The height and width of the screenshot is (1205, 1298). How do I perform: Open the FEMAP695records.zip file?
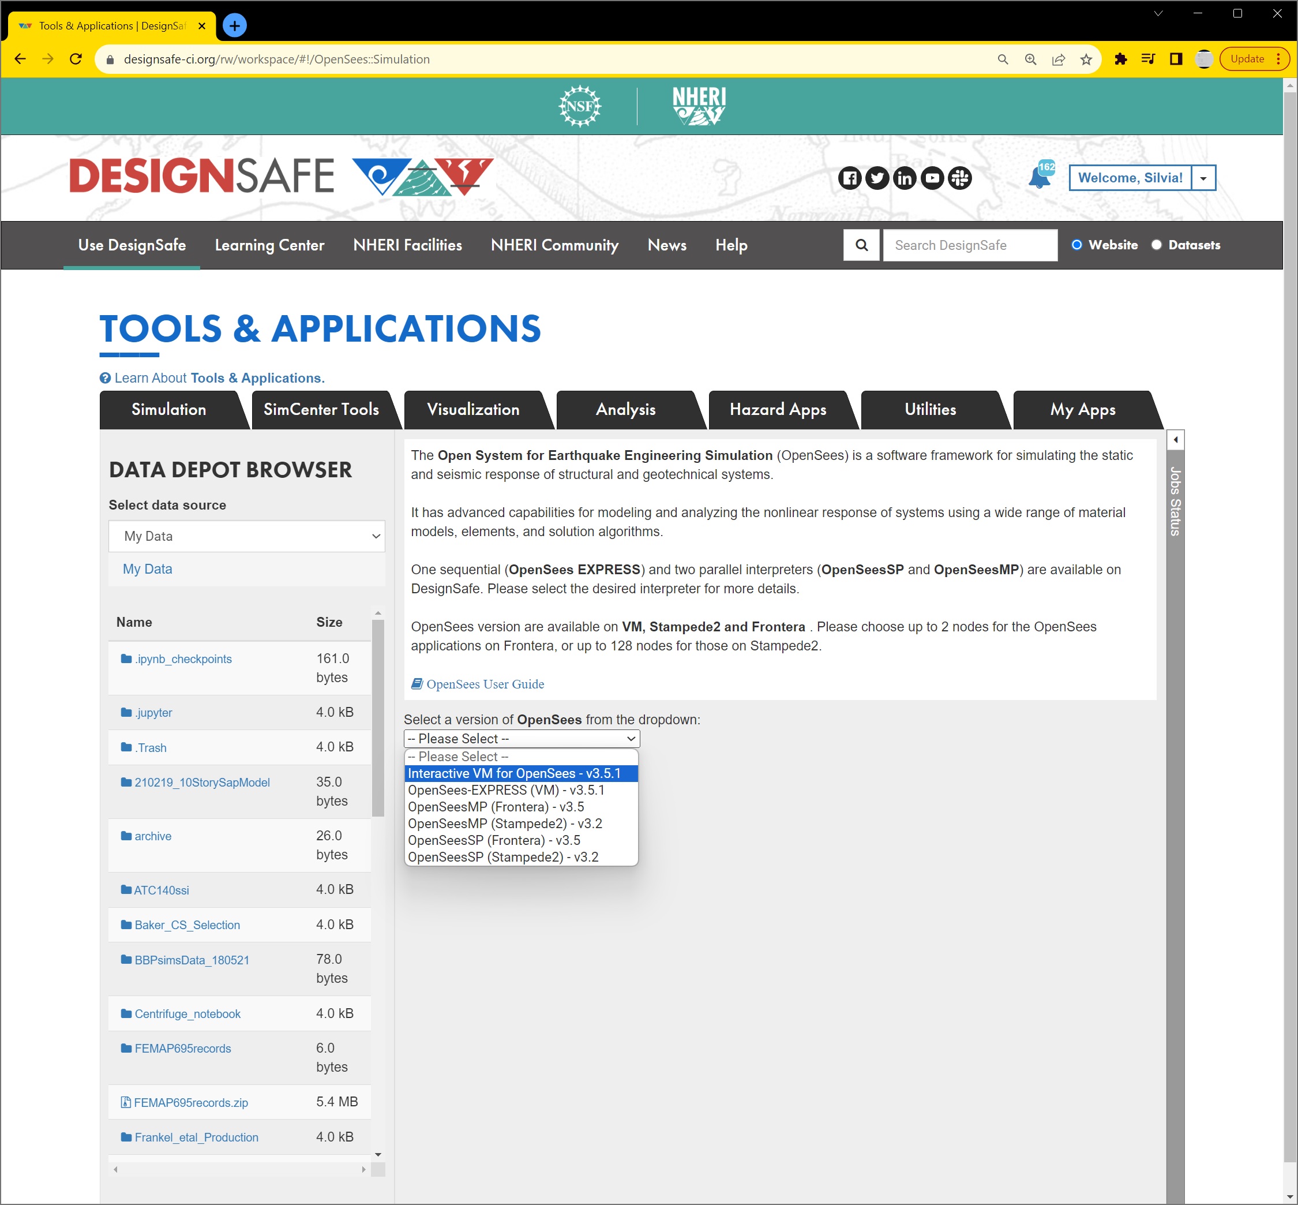191,1102
